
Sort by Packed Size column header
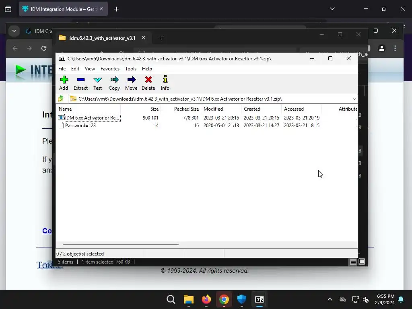(181, 109)
